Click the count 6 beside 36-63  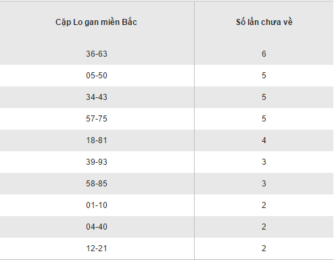(264, 54)
